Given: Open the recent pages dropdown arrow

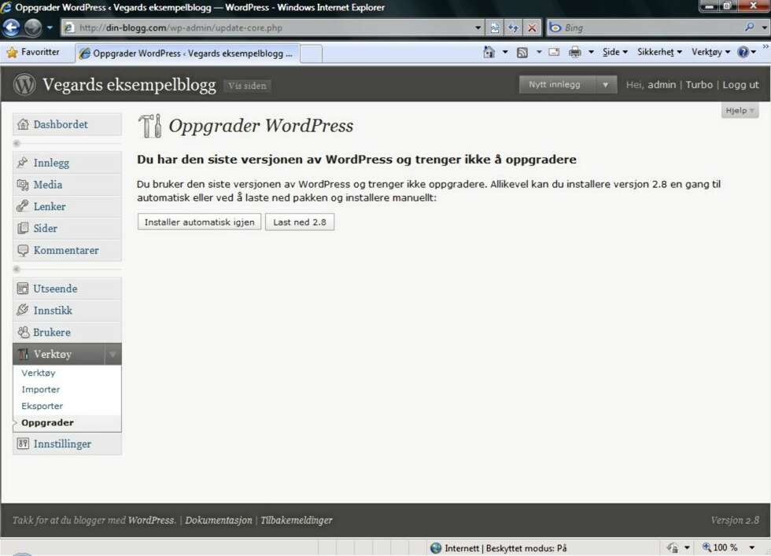Looking at the screenshot, I should point(50,28).
